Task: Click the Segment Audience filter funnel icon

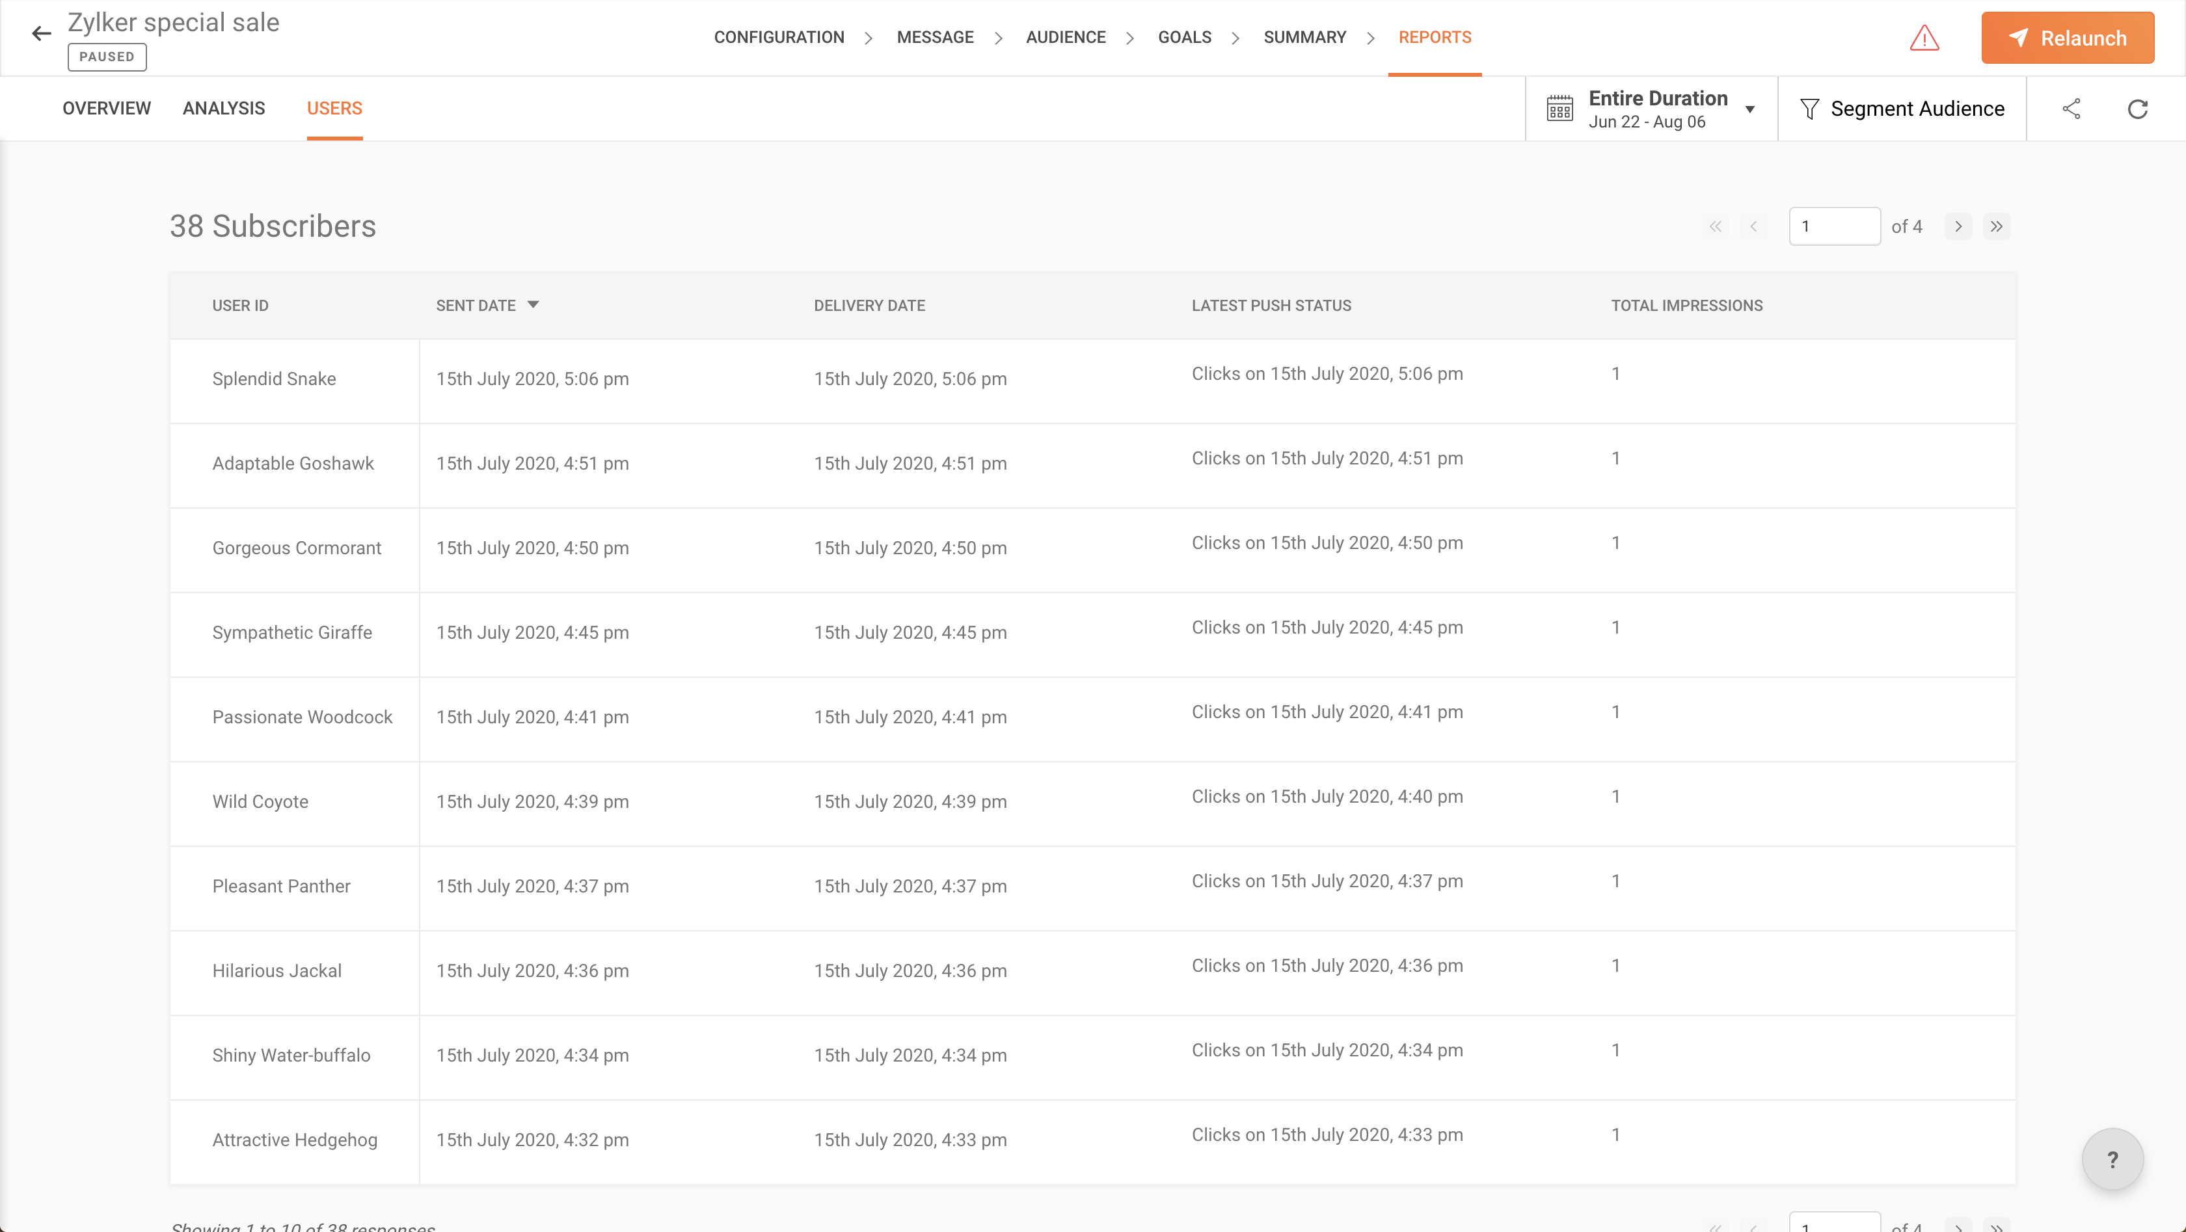Action: click(1809, 109)
